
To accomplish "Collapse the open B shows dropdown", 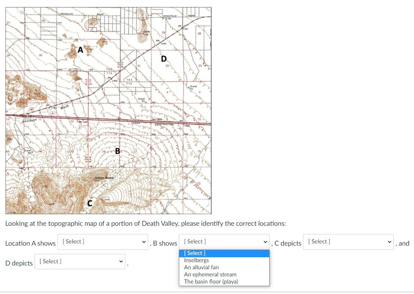I will point(224,242).
